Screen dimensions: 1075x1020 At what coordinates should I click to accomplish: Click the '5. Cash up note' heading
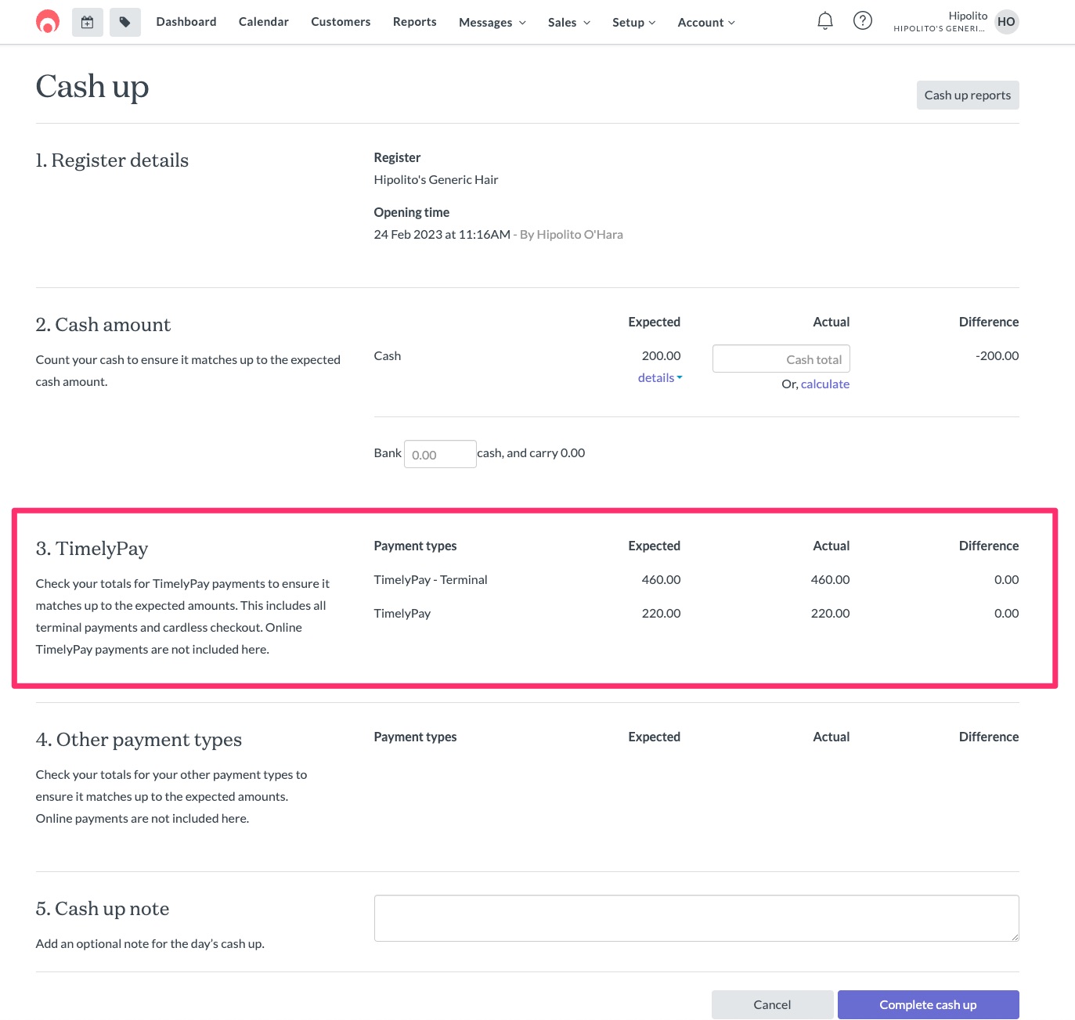[x=103, y=909]
